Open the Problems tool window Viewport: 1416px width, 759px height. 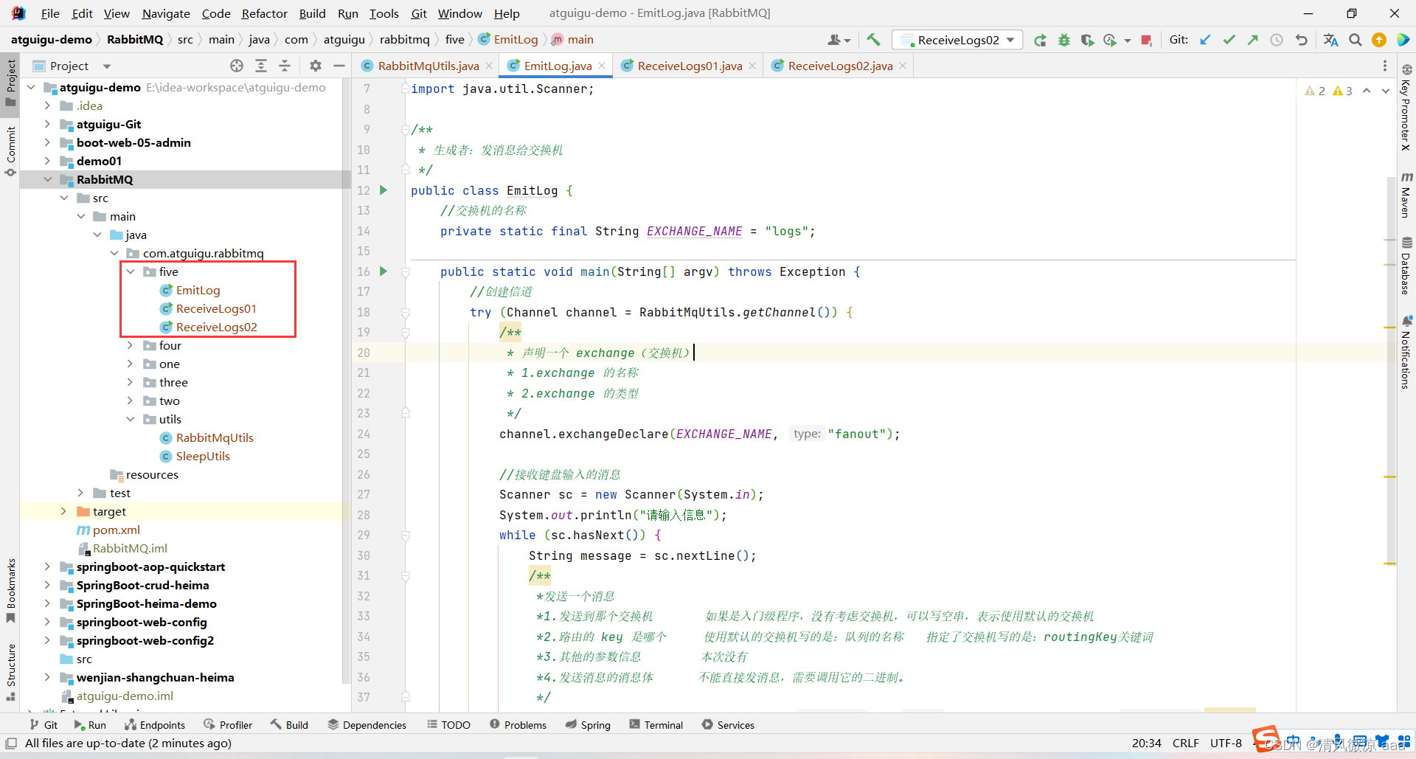[518, 725]
